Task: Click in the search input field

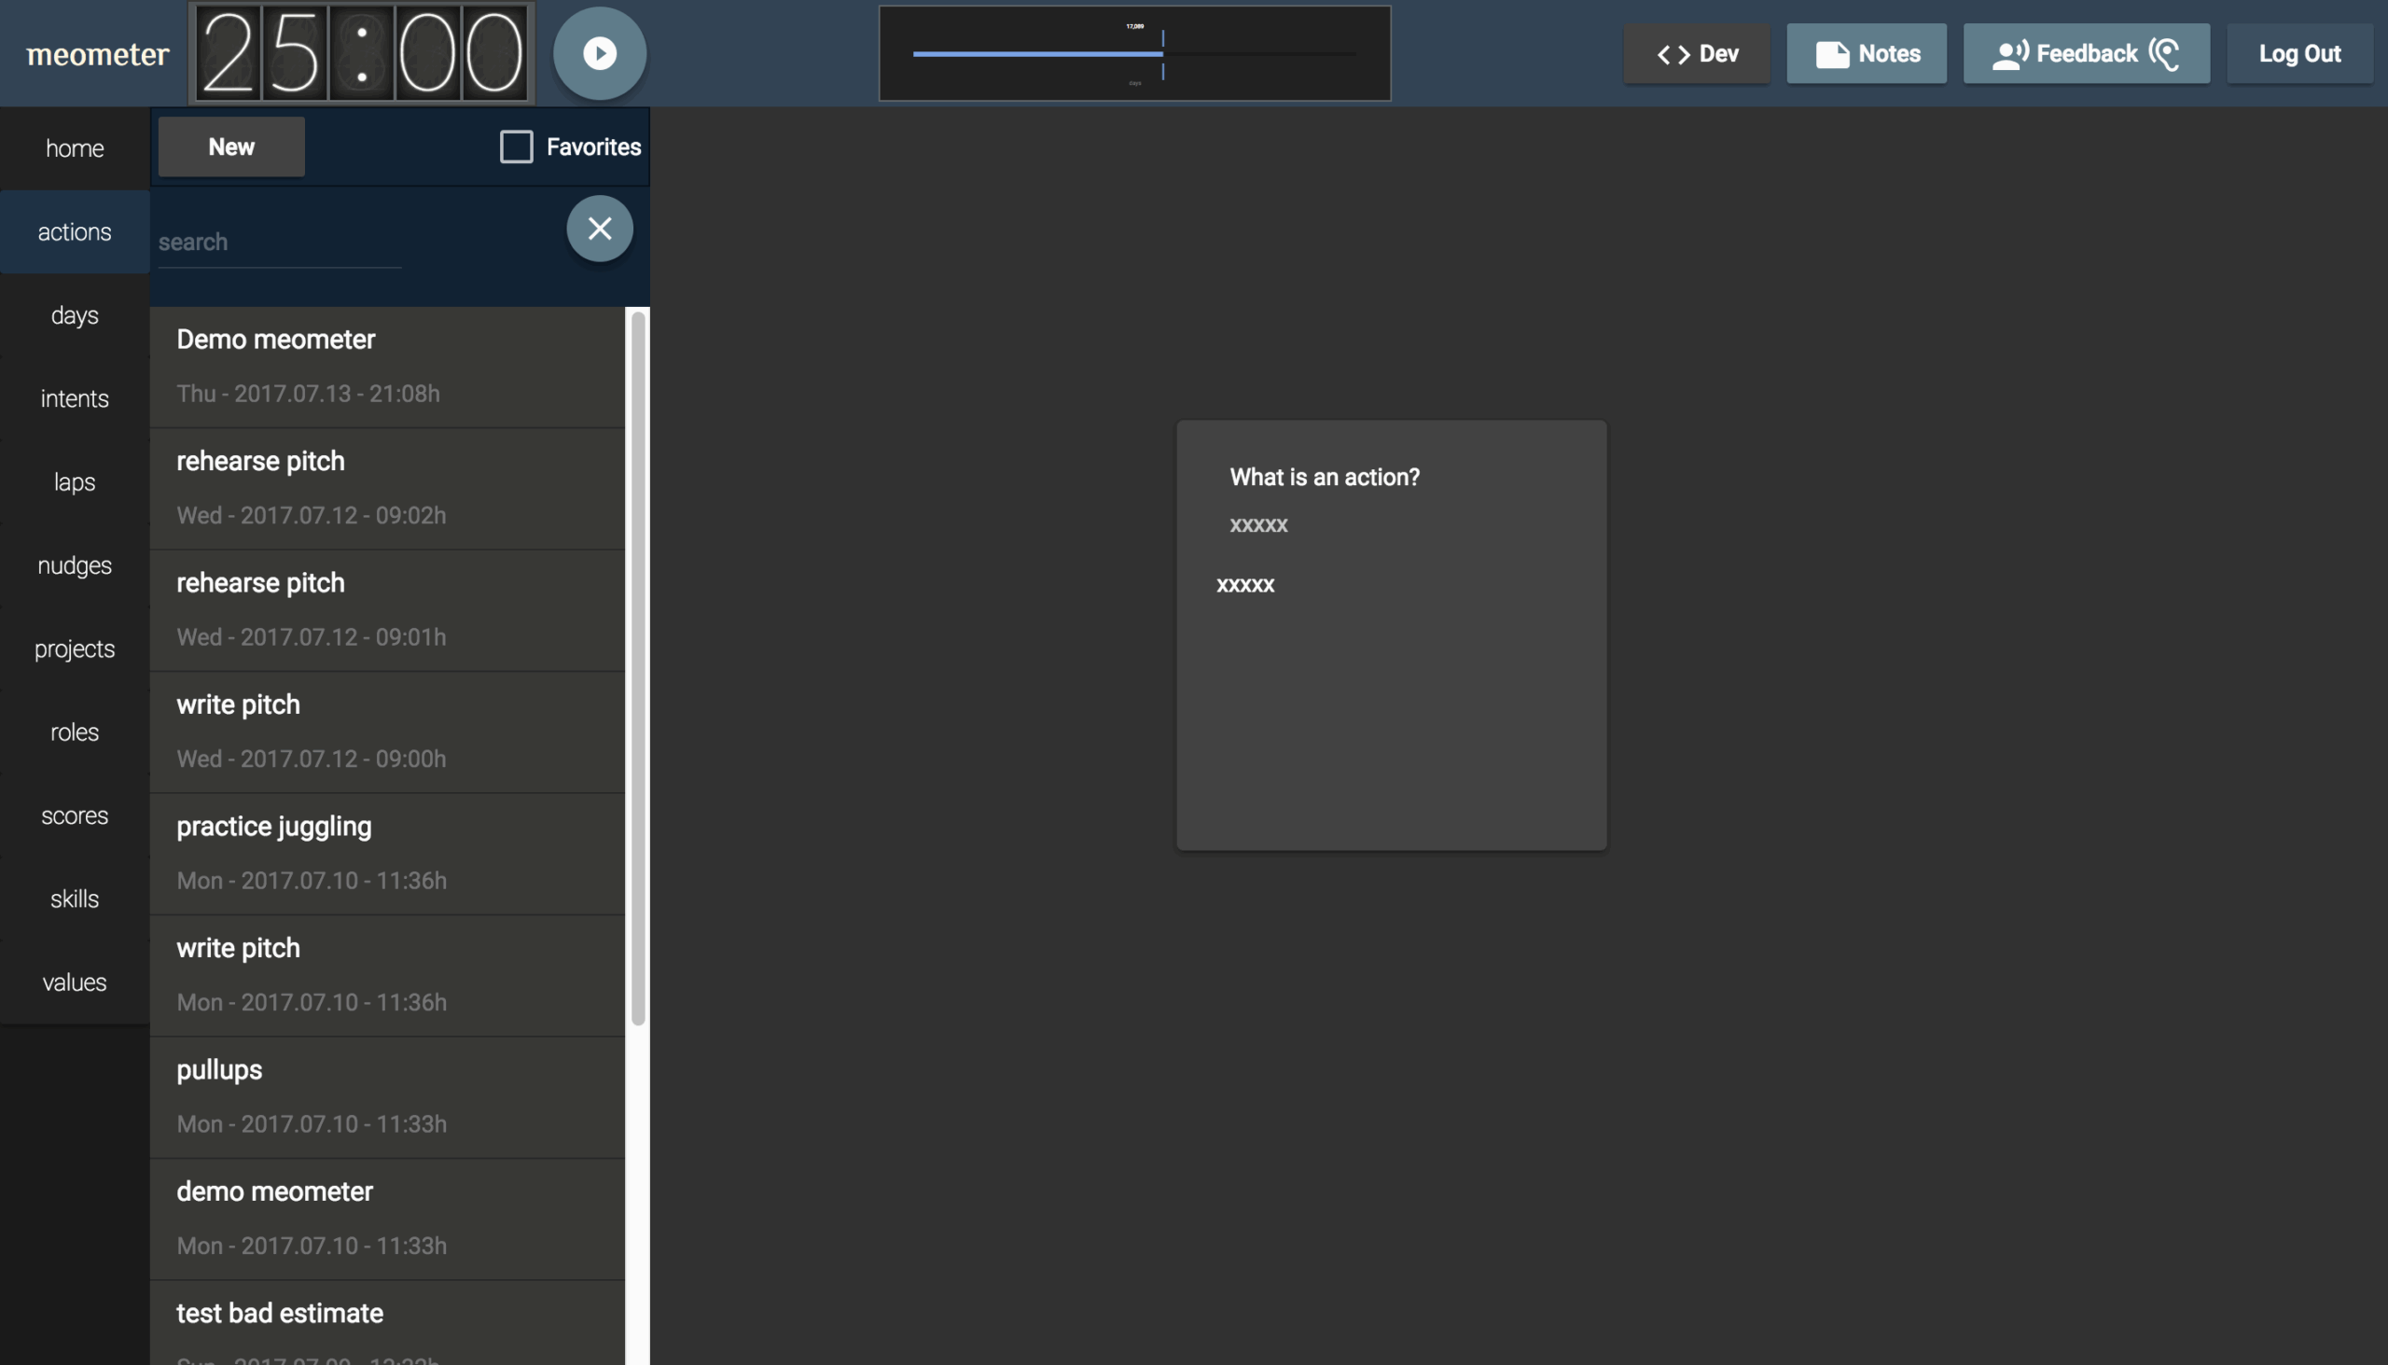Action: (x=279, y=243)
